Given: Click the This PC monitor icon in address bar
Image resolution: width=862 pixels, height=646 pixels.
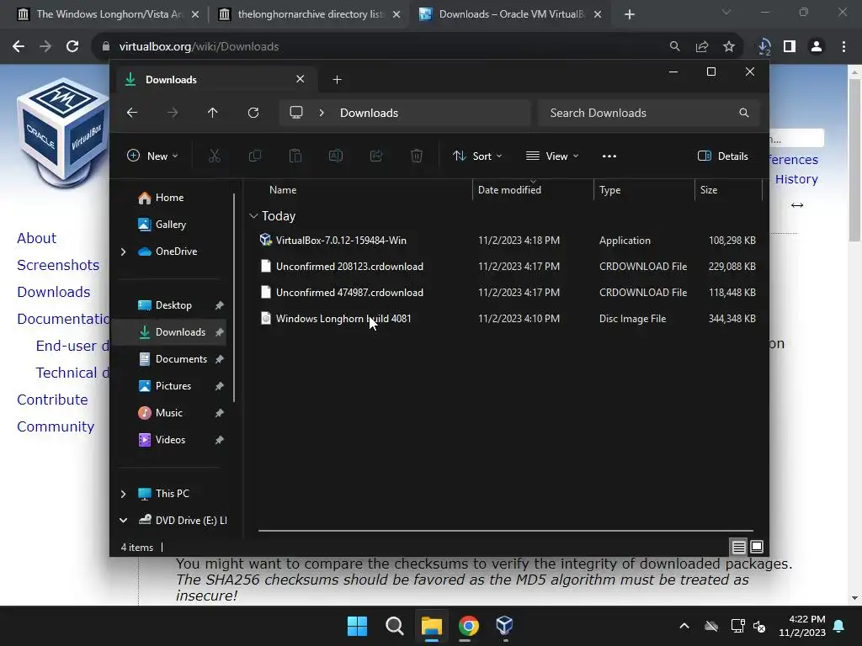Looking at the screenshot, I should (296, 113).
